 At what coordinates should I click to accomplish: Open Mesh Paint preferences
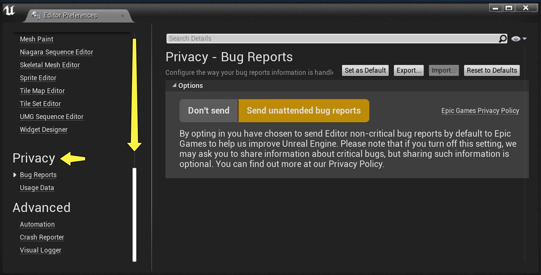(x=36, y=39)
